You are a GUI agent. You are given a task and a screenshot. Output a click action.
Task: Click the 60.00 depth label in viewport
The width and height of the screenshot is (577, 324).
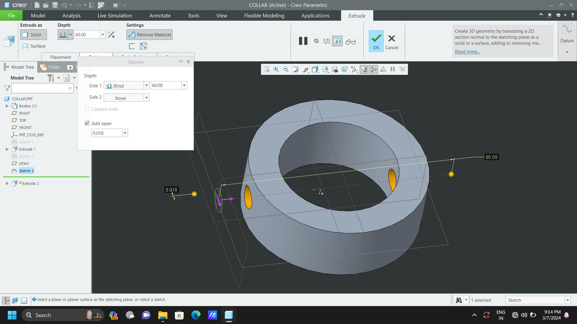tap(492, 157)
